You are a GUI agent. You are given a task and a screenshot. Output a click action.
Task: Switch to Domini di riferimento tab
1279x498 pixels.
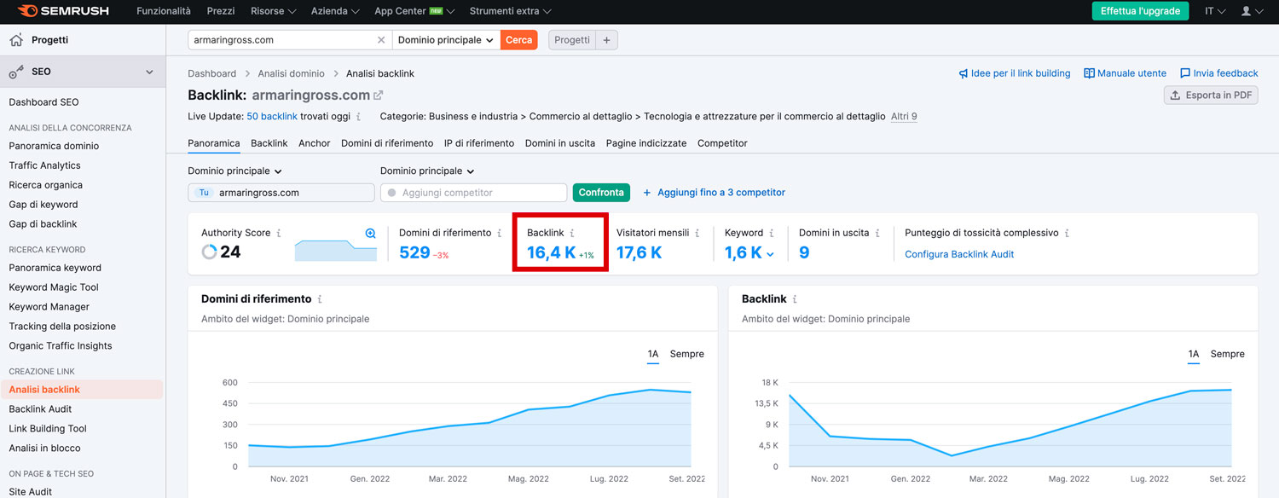pos(387,143)
